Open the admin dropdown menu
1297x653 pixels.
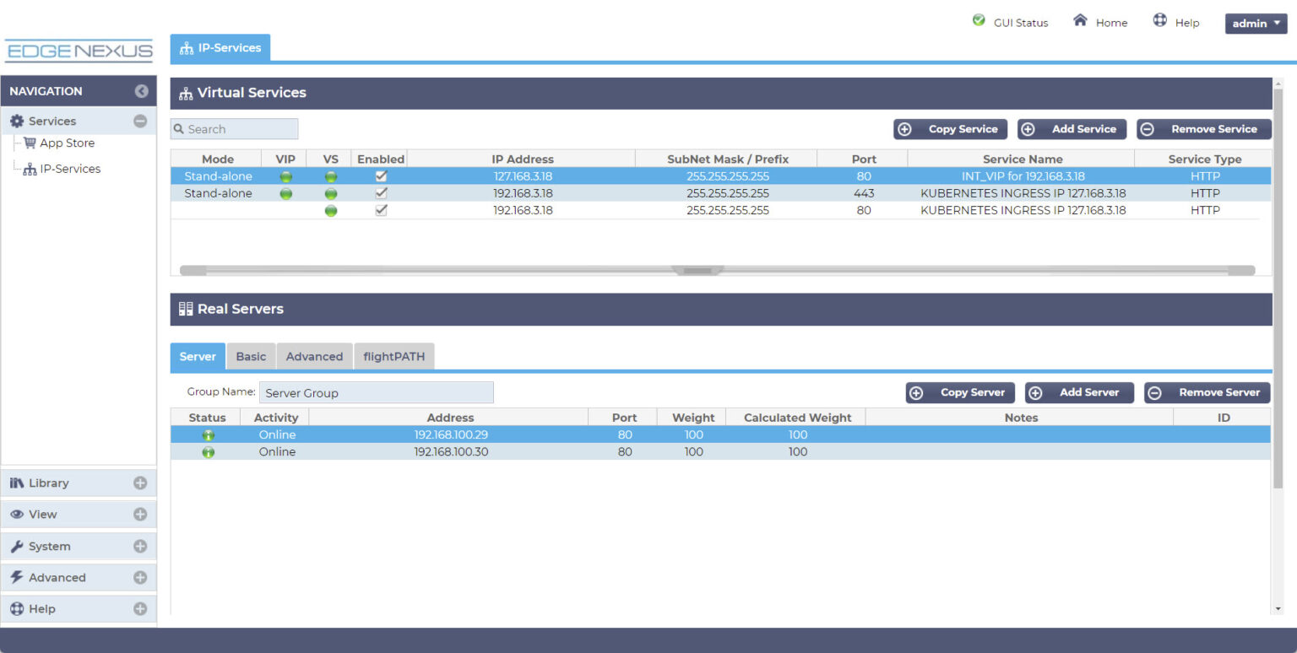pyautogui.click(x=1256, y=23)
